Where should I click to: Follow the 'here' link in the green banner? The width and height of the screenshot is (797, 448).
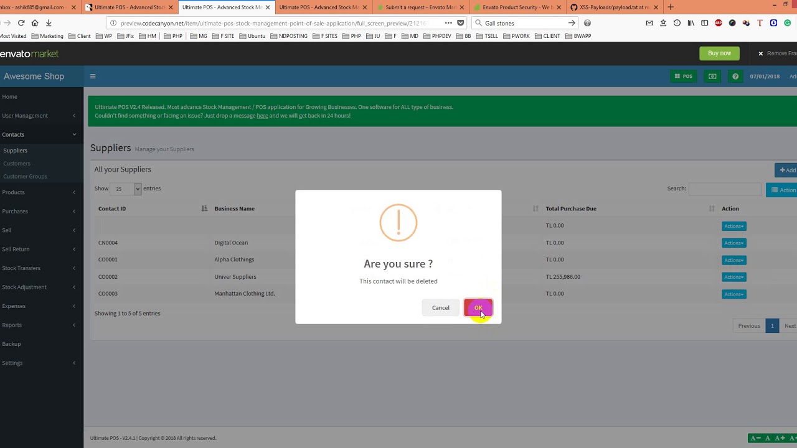262,116
